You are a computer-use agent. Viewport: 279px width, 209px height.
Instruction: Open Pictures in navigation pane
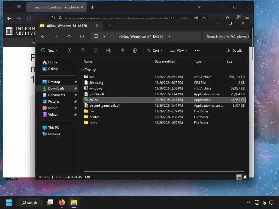54,101
